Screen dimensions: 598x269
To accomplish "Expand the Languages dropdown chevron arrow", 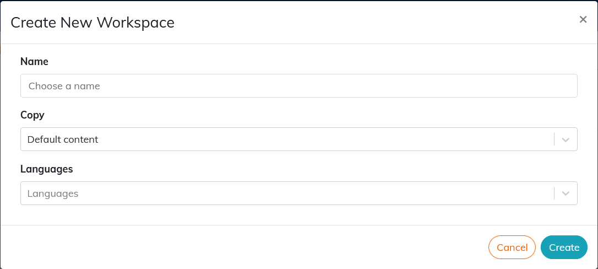I will [566, 193].
